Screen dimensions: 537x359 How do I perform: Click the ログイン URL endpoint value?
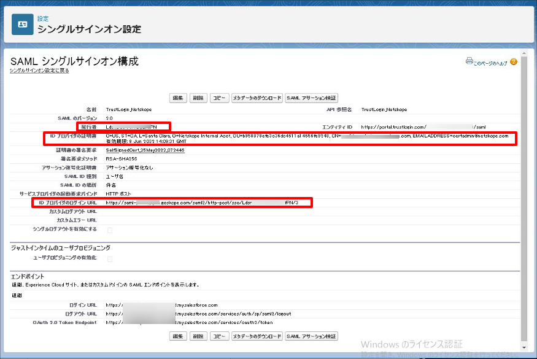click(161, 305)
